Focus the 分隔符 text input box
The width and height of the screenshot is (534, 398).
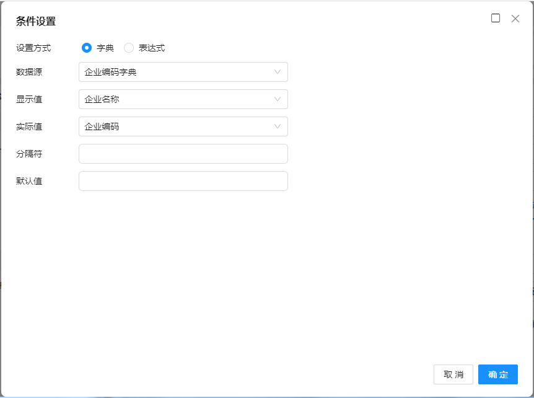pyautogui.click(x=183, y=154)
